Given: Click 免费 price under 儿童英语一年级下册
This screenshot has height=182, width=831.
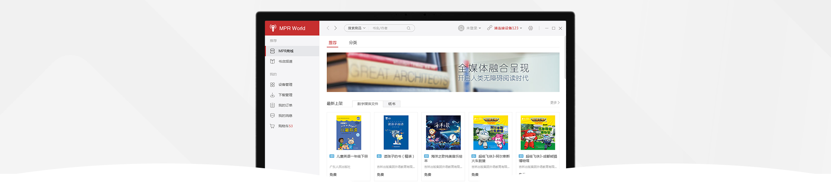Looking at the screenshot, I should pos(333,175).
